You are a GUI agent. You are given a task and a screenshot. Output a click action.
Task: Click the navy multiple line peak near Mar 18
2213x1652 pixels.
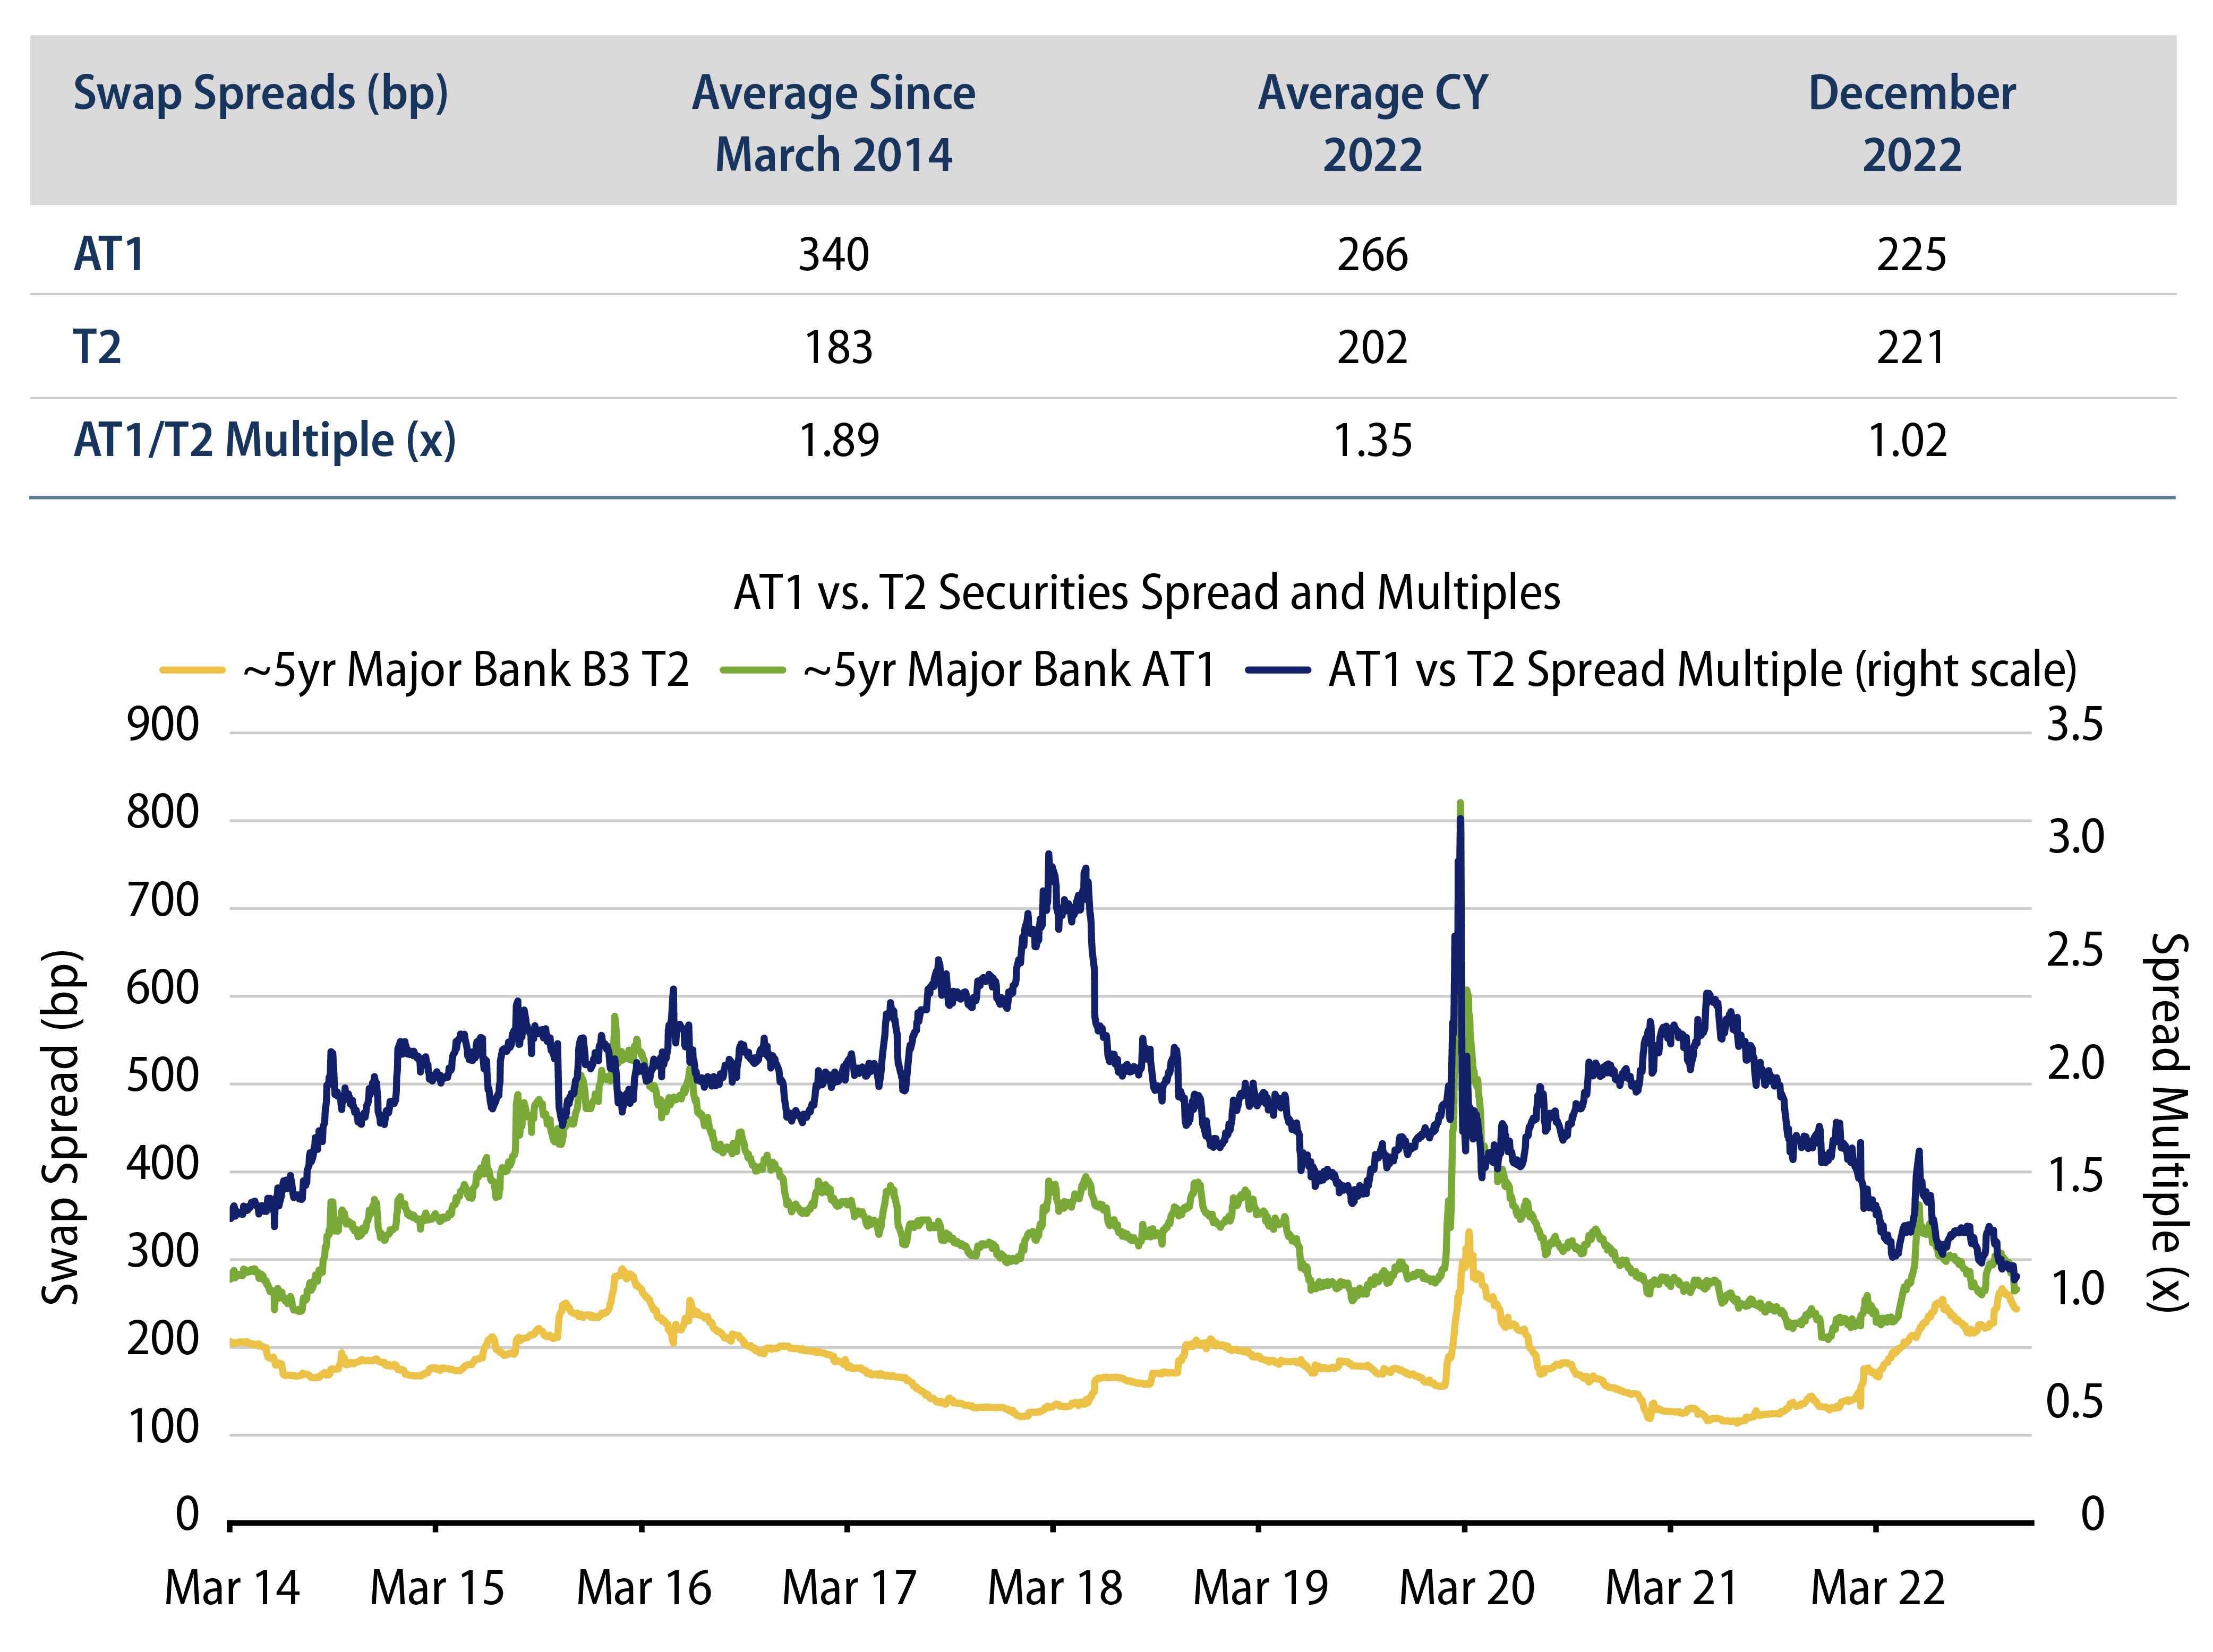[1048, 855]
